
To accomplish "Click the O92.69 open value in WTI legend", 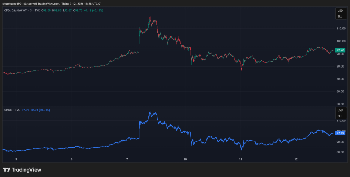I will 46,11.
